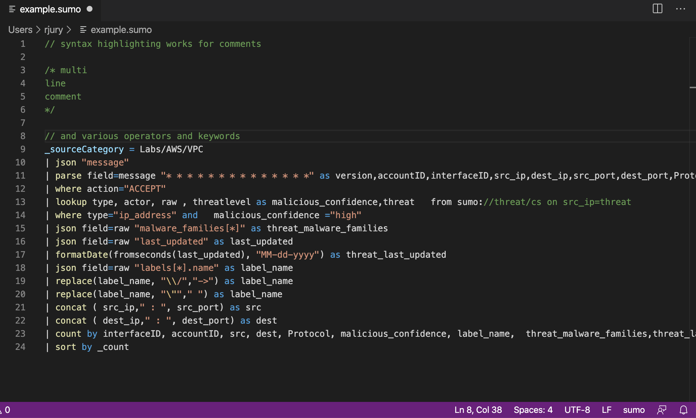Image resolution: width=696 pixels, height=418 pixels.
Task: Click line number 13 in gutter
Action: [x=20, y=202]
